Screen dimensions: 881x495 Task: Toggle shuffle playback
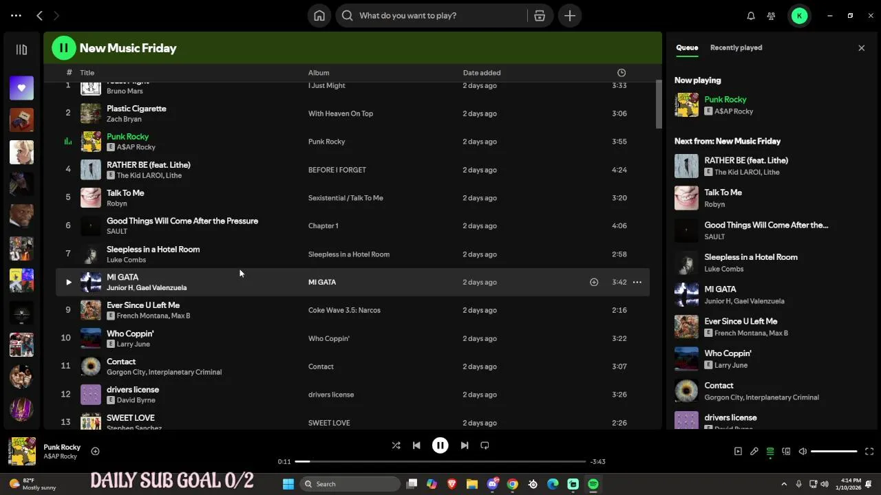click(x=396, y=445)
